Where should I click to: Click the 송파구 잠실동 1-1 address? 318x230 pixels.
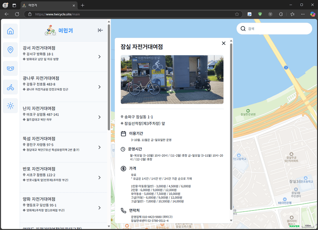139,117
